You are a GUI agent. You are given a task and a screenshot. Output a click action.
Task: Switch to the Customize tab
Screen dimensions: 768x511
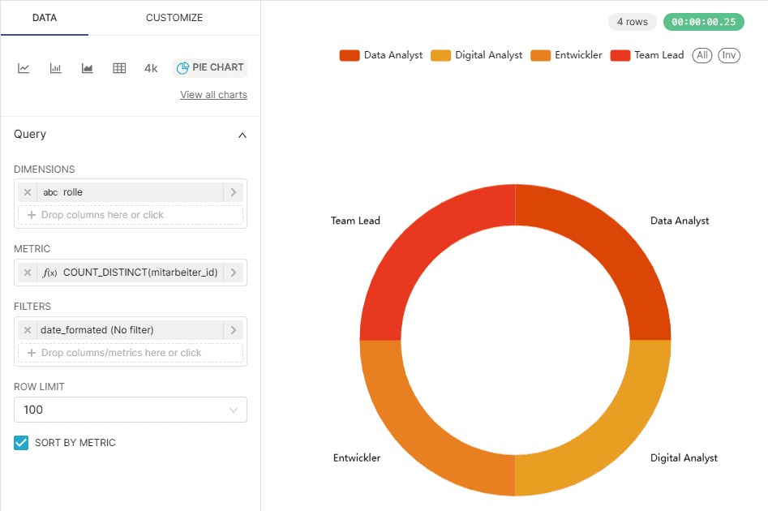click(174, 18)
